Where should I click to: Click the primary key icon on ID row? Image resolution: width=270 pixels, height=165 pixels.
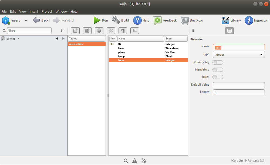click(x=112, y=44)
